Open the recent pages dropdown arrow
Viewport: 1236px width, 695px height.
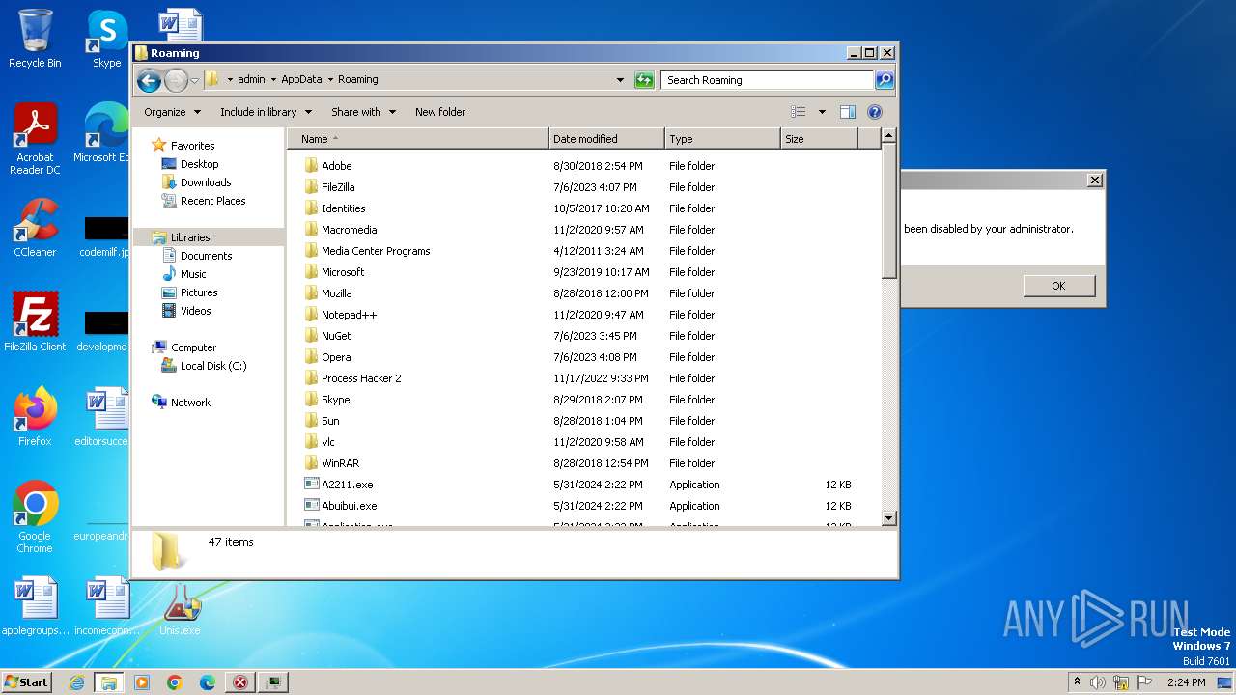194,80
